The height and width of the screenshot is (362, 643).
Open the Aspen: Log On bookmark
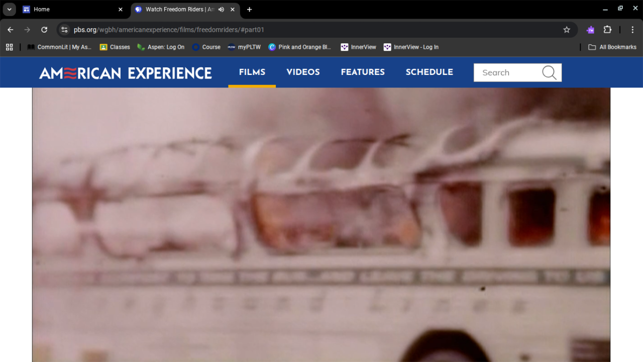pos(161,47)
